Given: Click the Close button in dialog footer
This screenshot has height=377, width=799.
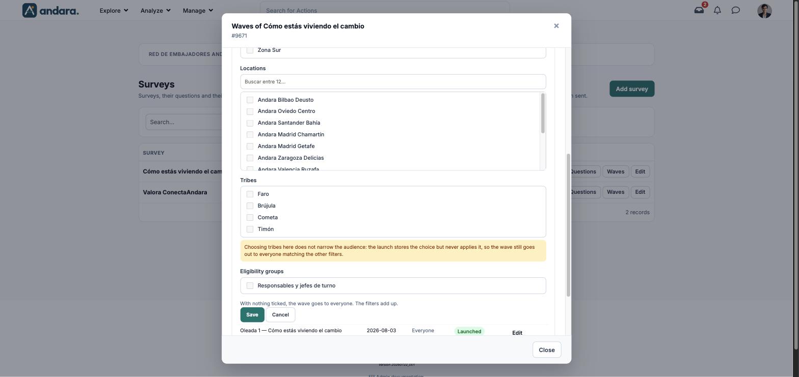Looking at the screenshot, I should (x=547, y=350).
